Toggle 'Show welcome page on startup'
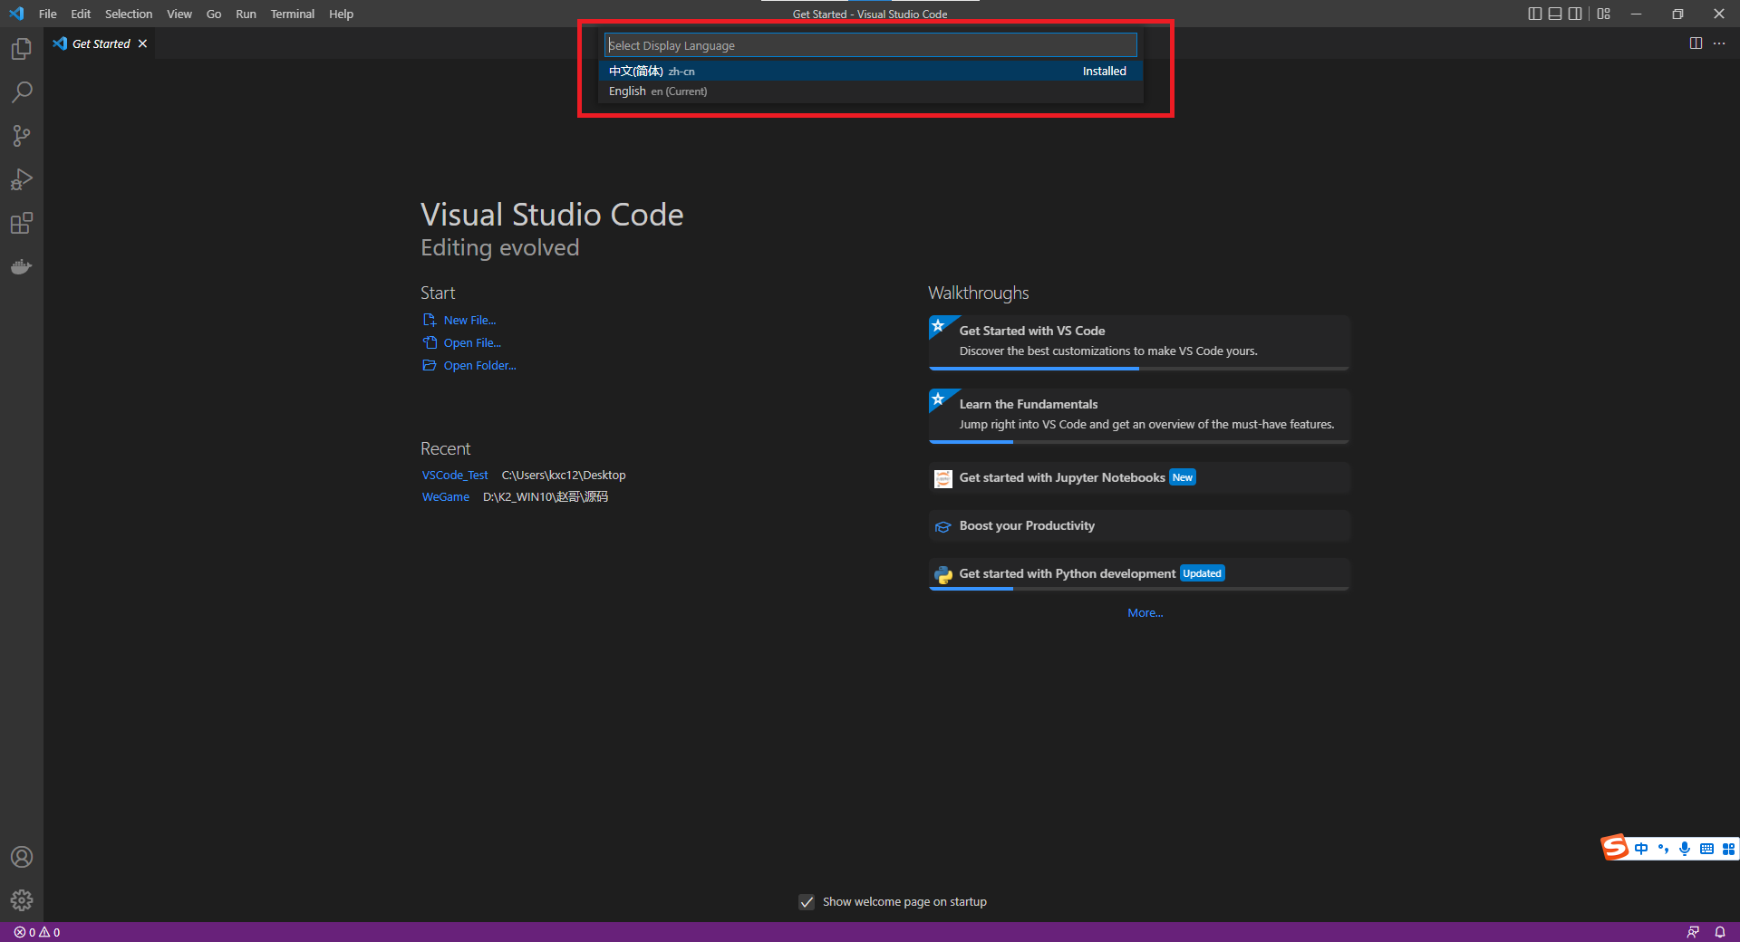The image size is (1740, 942). pyautogui.click(x=807, y=901)
